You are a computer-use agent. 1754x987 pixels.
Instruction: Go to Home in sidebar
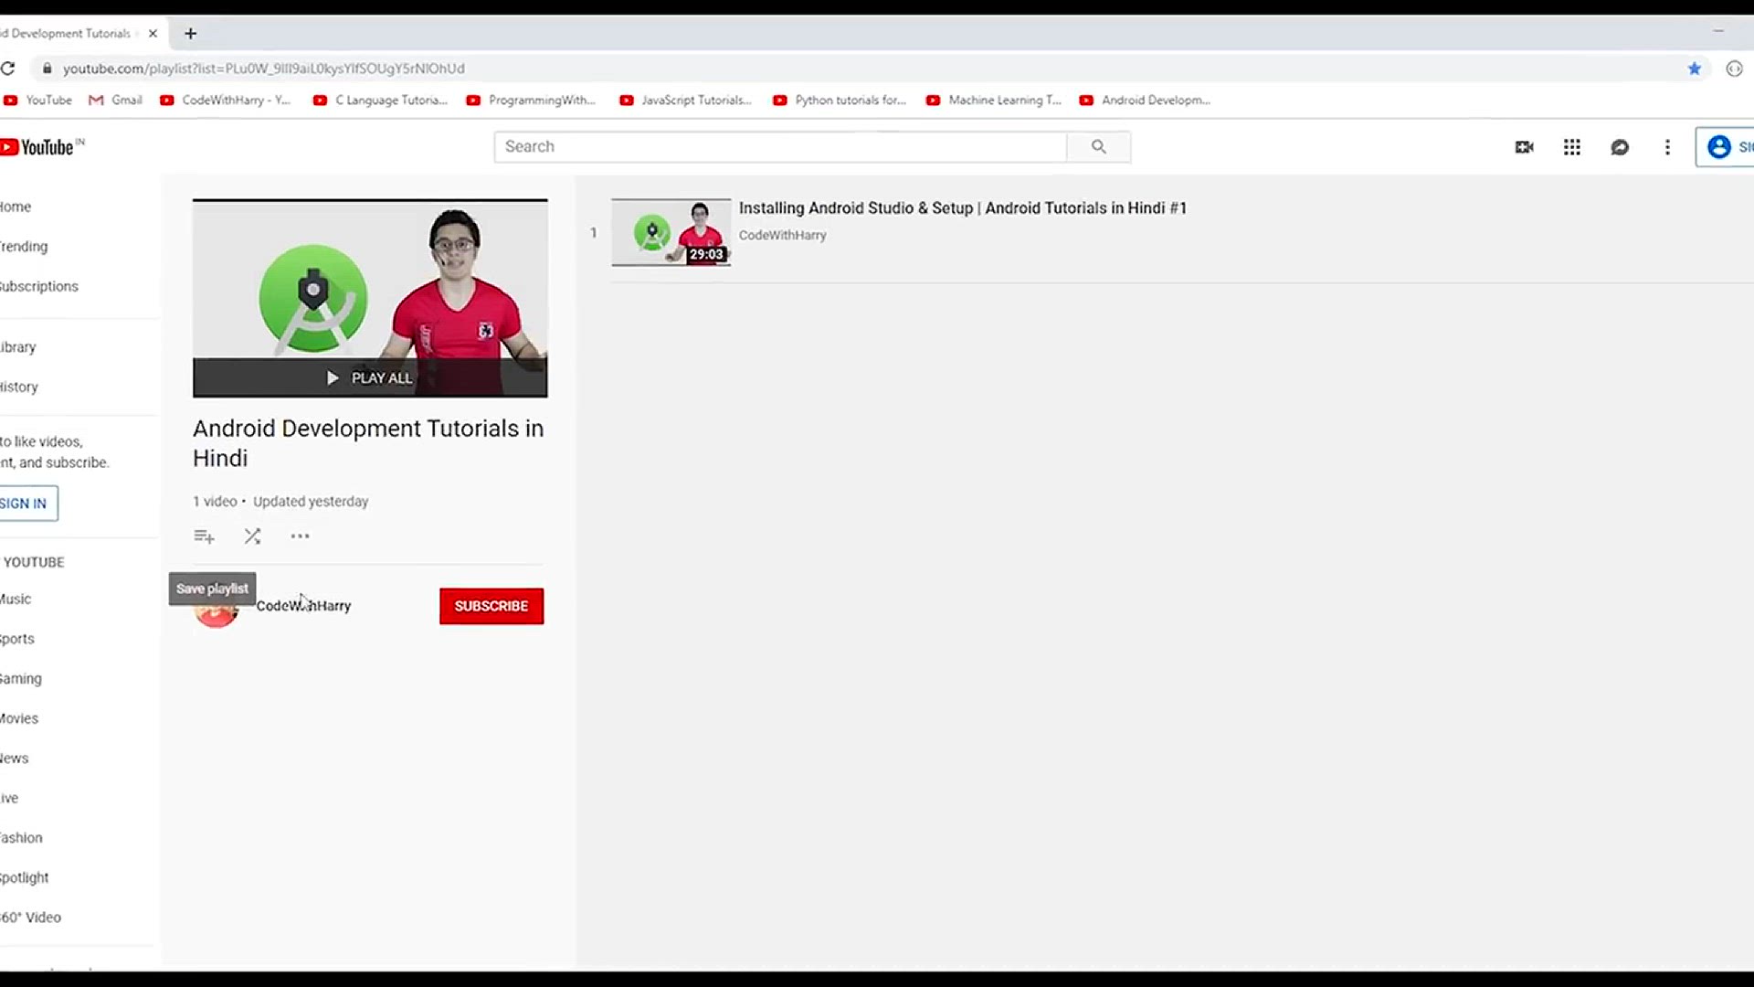point(16,207)
